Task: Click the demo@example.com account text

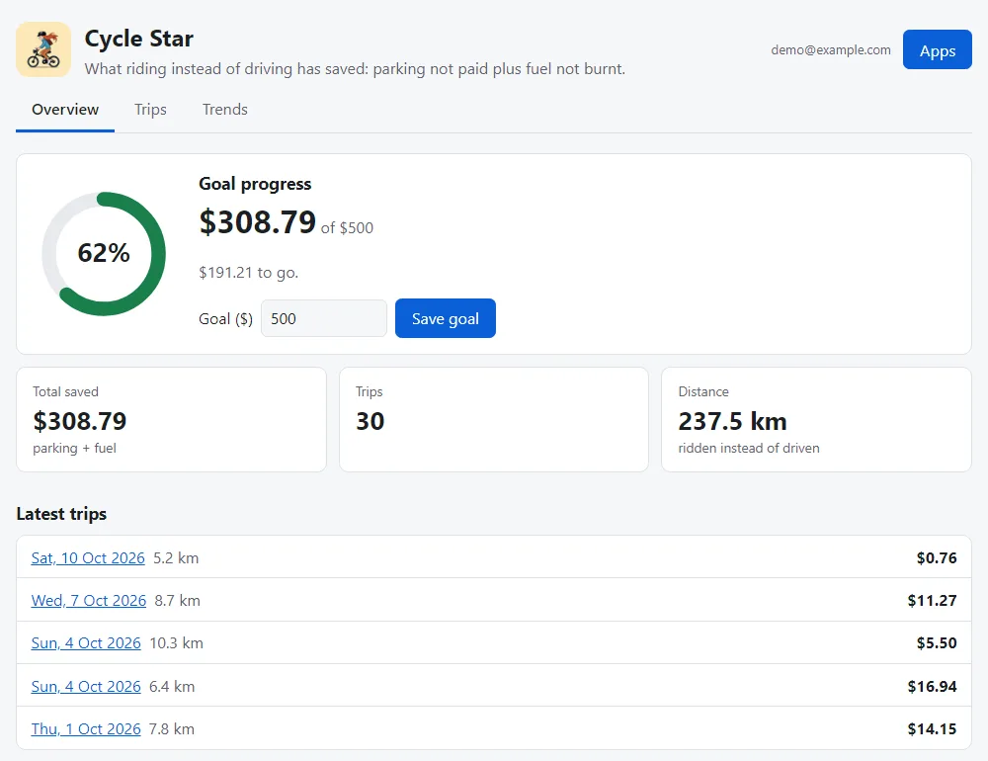Action: tap(831, 49)
